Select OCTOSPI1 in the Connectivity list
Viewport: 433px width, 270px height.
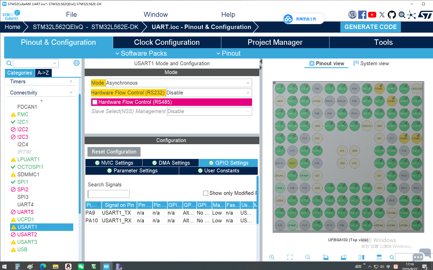[x=30, y=167]
